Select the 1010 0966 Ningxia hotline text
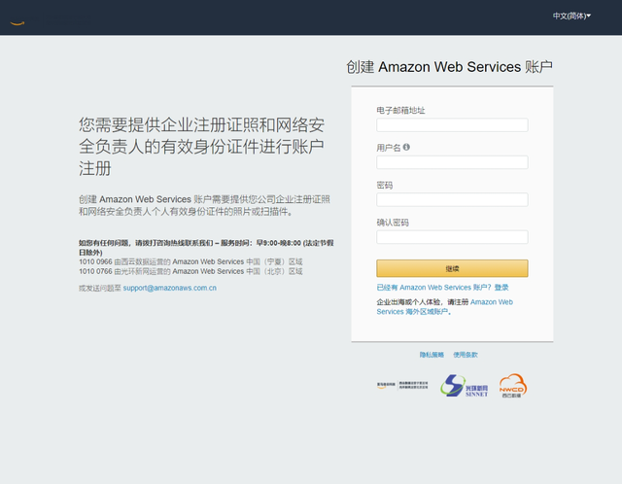 (x=190, y=261)
